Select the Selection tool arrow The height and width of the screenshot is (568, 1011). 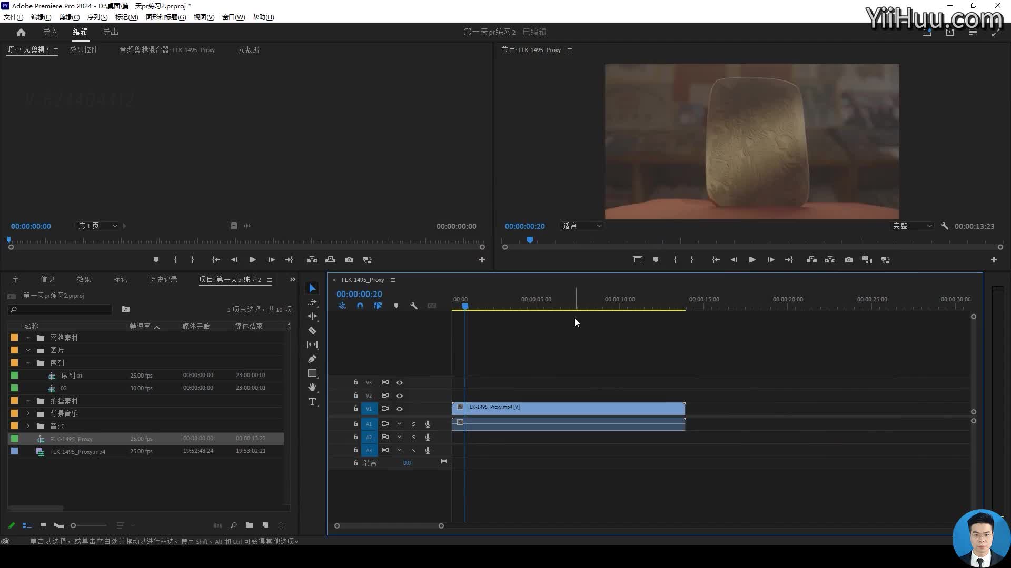[x=312, y=288]
